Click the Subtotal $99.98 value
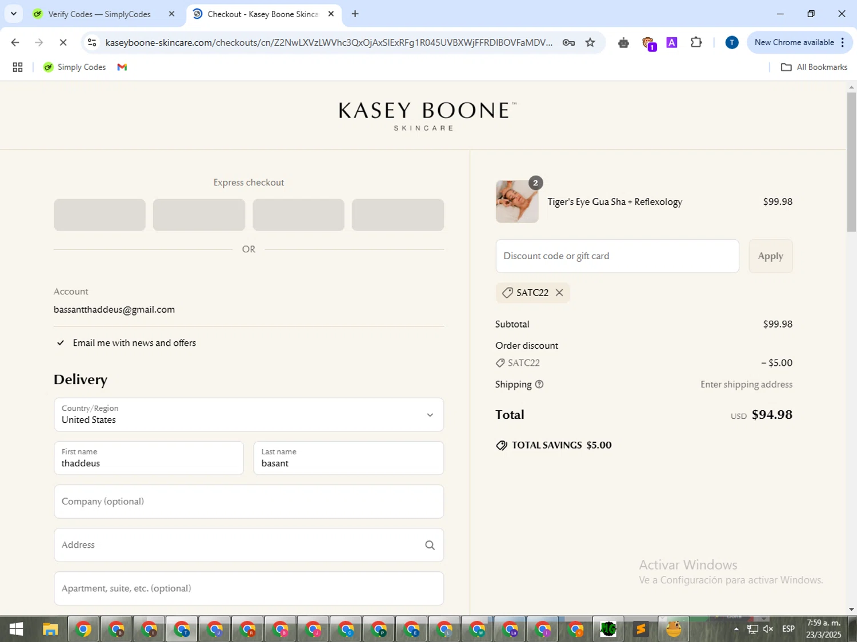 tap(778, 324)
